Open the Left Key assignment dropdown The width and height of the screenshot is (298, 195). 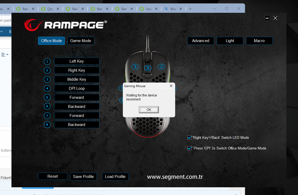click(x=76, y=61)
